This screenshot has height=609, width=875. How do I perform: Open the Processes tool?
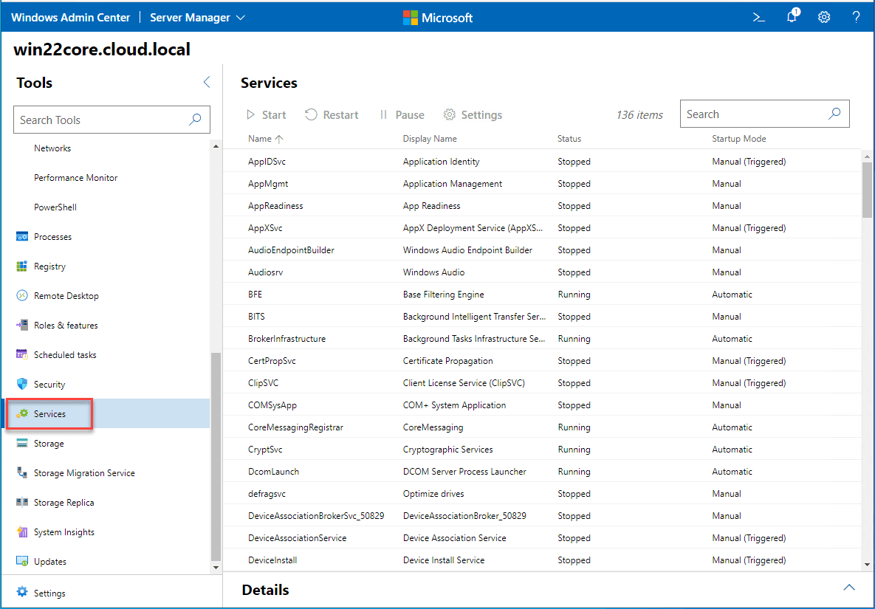point(52,236)
